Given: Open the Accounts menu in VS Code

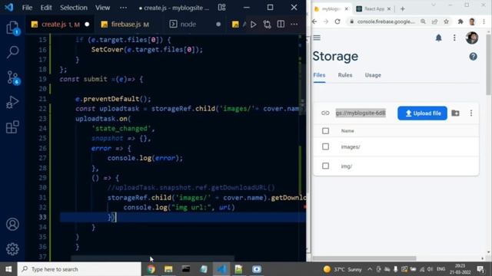Looking at the screenshot, I should [12, 225].
